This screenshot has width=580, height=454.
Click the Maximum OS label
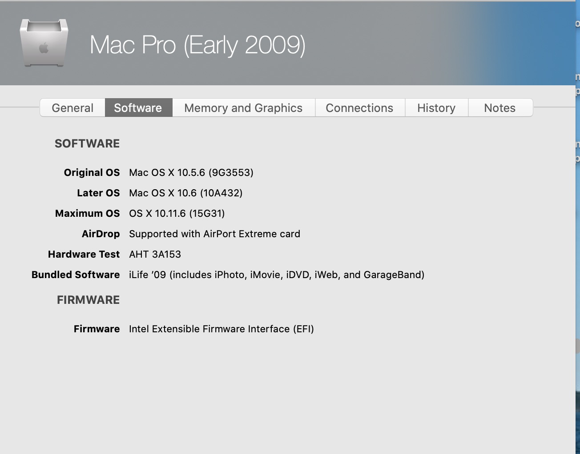(x=87, y=213)
